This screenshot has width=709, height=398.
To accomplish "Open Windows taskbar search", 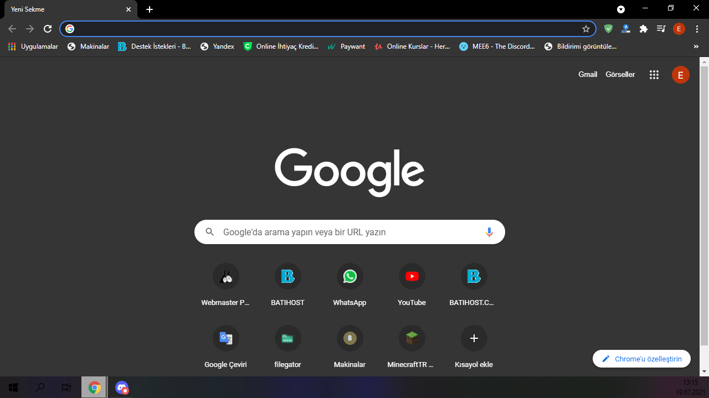I will [40, 387].
